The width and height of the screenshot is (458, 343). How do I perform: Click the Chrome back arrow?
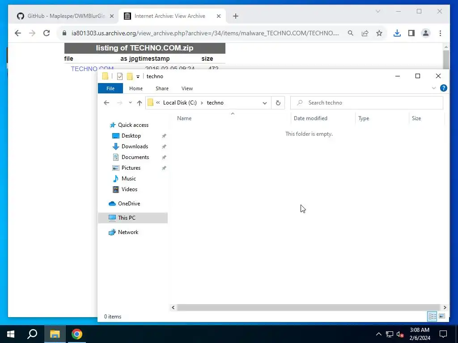[x=18, y=33]
